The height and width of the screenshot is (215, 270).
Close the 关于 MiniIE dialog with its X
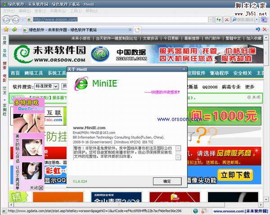(x=184, y=69)
